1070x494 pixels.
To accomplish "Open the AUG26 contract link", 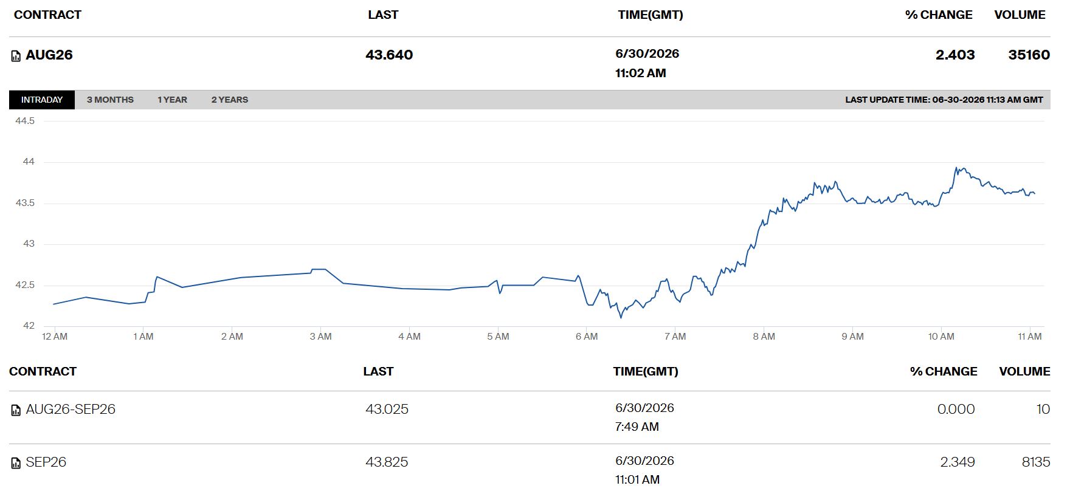I will tap(49, 55).
